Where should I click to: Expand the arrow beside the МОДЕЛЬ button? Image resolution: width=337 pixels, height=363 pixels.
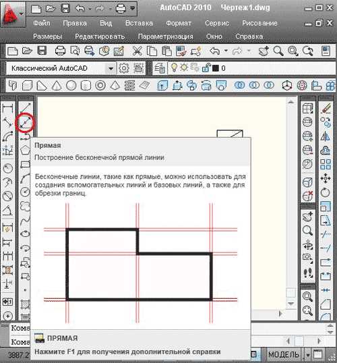[x=307, y=355]
